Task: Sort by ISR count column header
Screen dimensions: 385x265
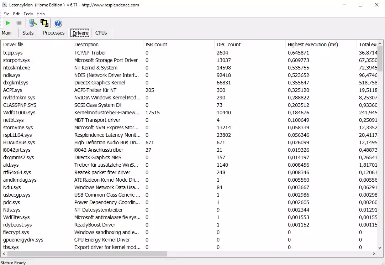Action: coord(179,45)
